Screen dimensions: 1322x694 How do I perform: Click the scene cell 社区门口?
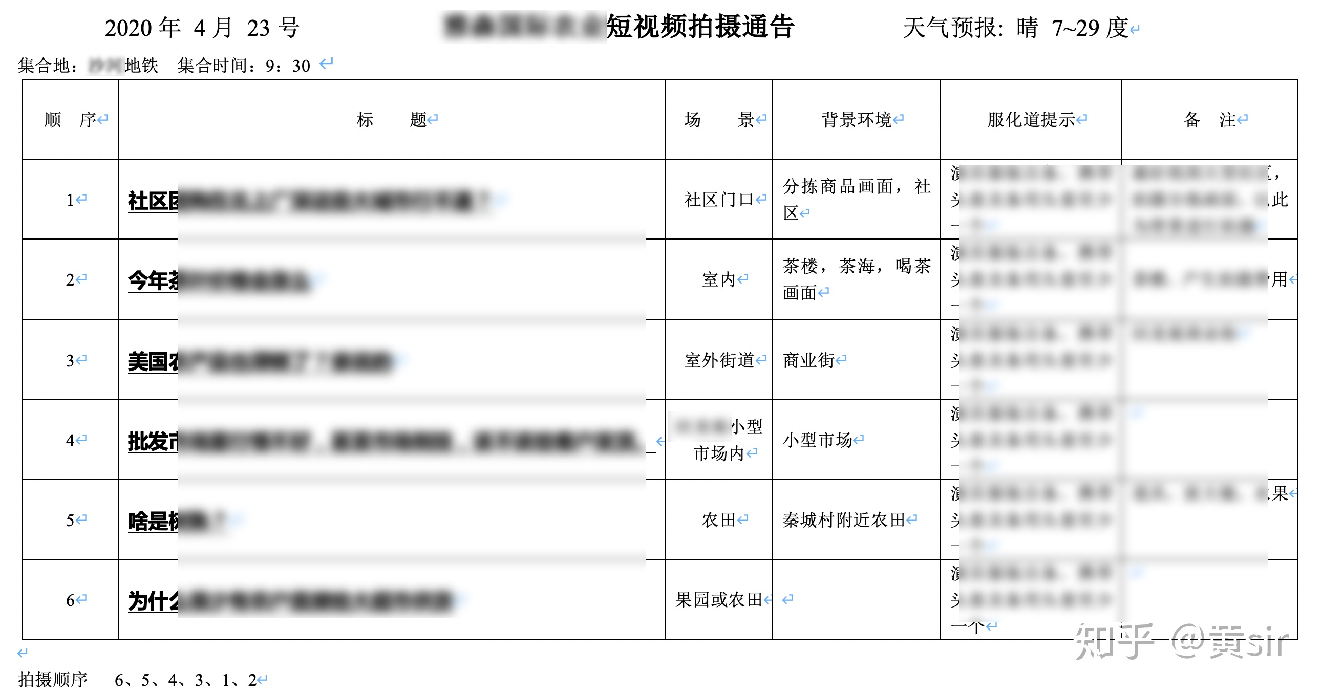coord(719,200)
